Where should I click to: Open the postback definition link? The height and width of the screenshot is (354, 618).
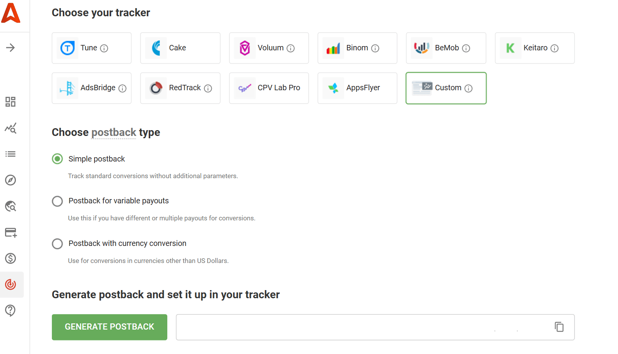[x=113, y=132]
